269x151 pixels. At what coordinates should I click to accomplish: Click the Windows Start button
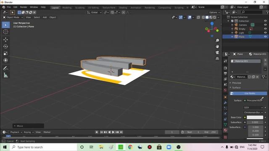(5, 147)
